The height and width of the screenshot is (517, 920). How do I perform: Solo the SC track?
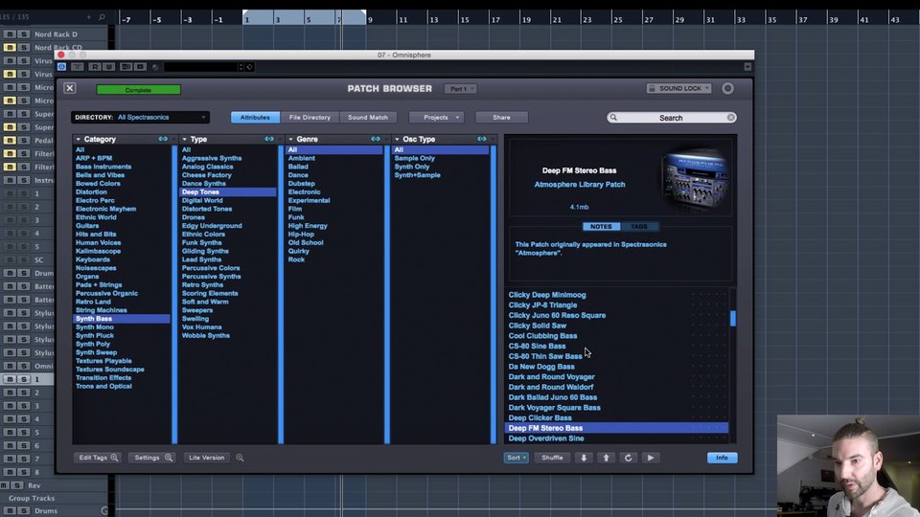click(x=23, y=259)
